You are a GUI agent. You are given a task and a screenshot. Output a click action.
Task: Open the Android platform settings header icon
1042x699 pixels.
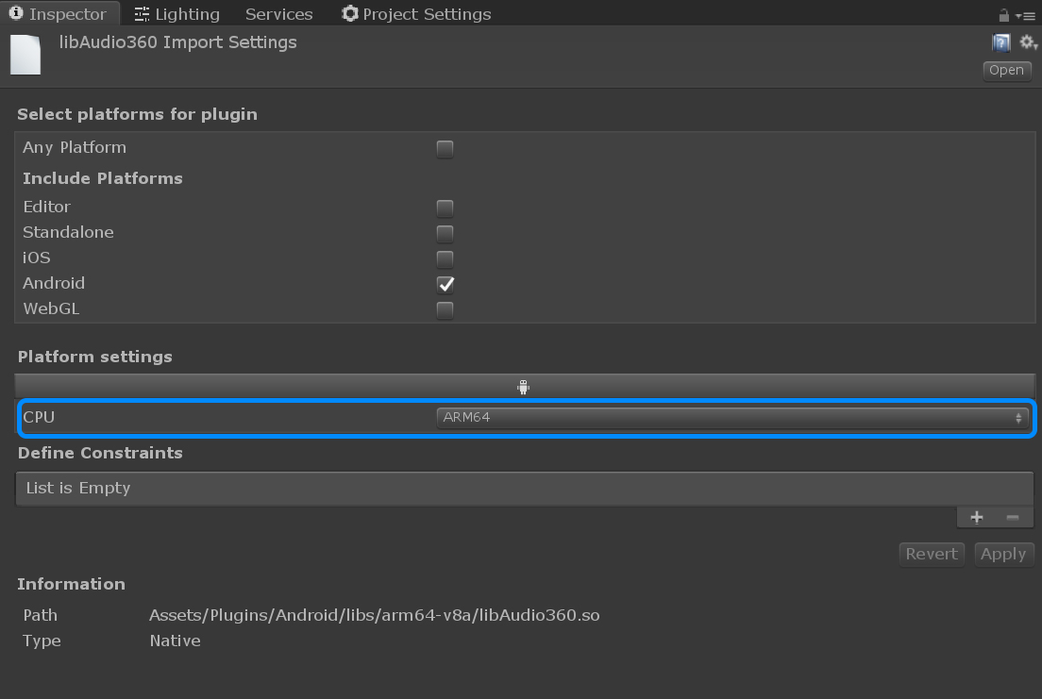click(524, 386)
